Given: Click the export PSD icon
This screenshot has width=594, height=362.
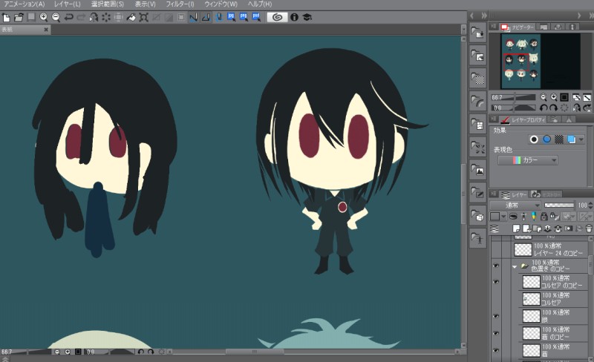Looking at the screenshot, I should pyautogui.click(x=256, y=17).
